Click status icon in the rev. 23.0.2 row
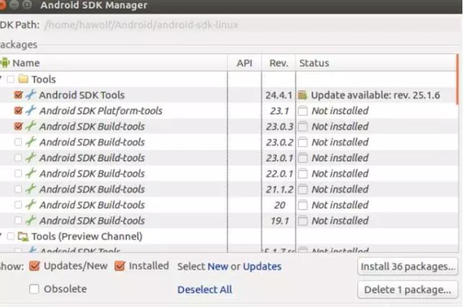This screenshot has width=463, height=307. tap(302, 142)
